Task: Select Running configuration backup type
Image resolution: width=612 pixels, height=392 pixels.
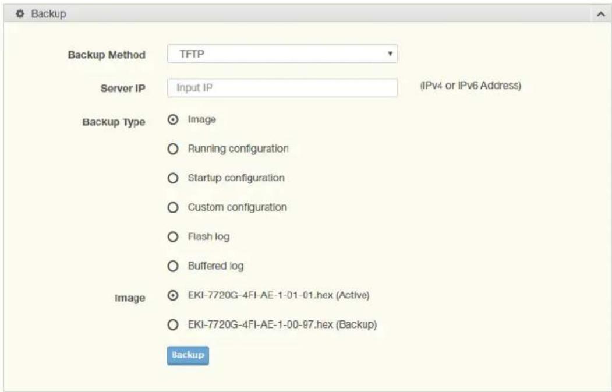Action: pos(173,149)
